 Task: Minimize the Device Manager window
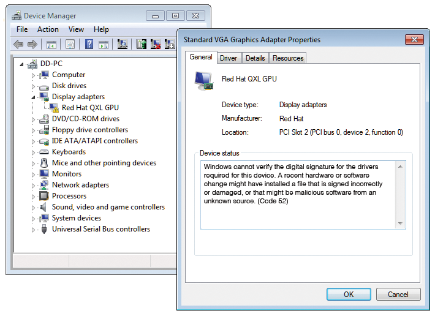[156, 16]
